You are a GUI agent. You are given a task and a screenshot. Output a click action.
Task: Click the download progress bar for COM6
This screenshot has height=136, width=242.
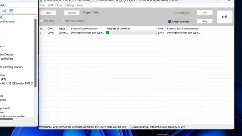point(131,33)
